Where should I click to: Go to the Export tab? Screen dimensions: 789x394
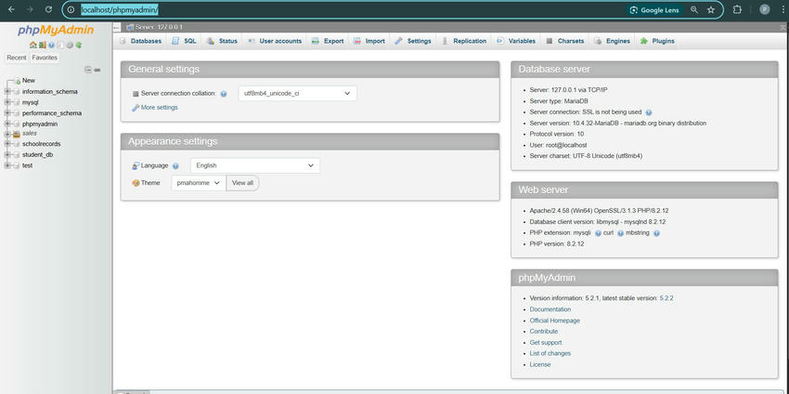point(328,41)
